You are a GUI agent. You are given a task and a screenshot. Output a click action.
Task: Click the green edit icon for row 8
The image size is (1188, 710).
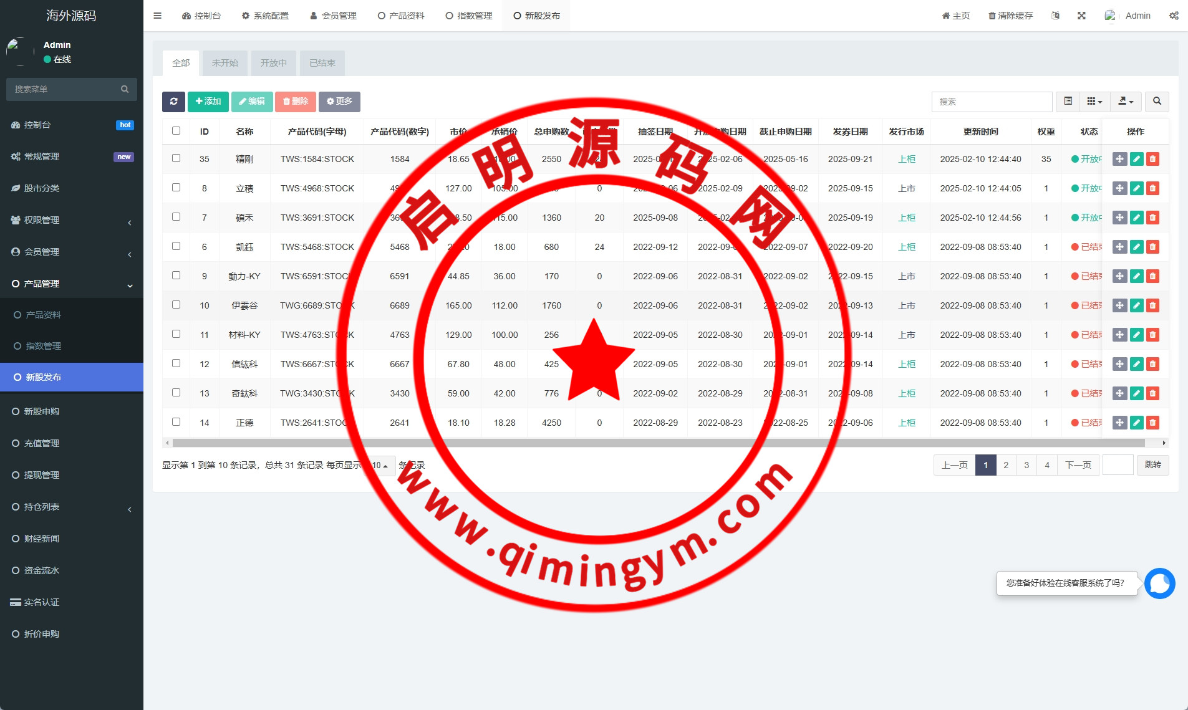1136,188
